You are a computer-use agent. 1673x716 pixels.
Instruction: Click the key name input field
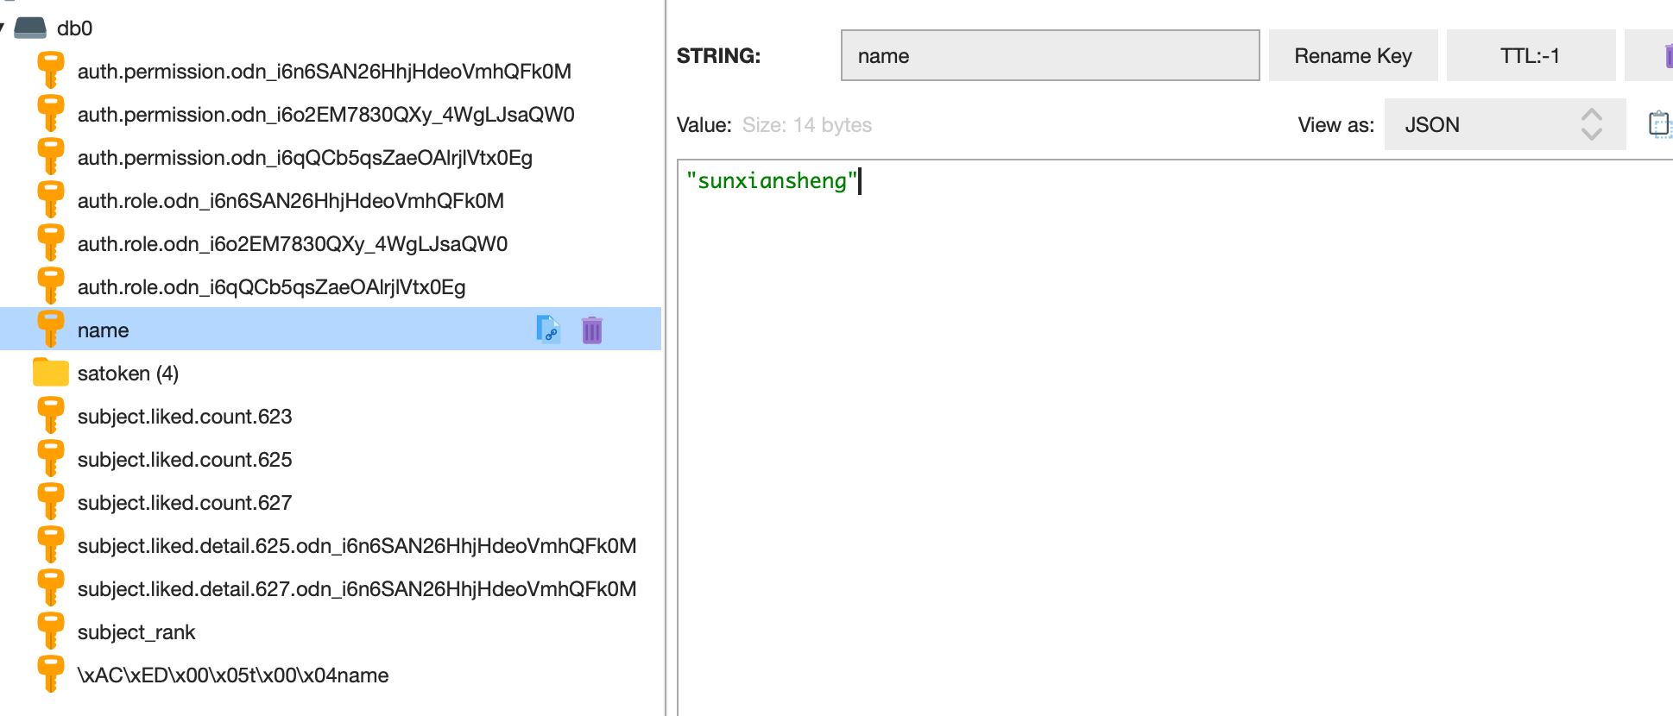tap(1049, 56)
